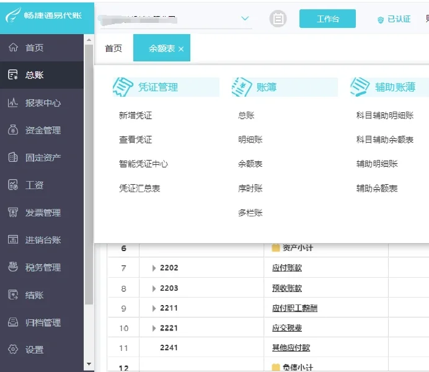Select the 税务管理 tax icon
Image resolution: width=429 pixels, height=372 pixels.
coord(13,267)
